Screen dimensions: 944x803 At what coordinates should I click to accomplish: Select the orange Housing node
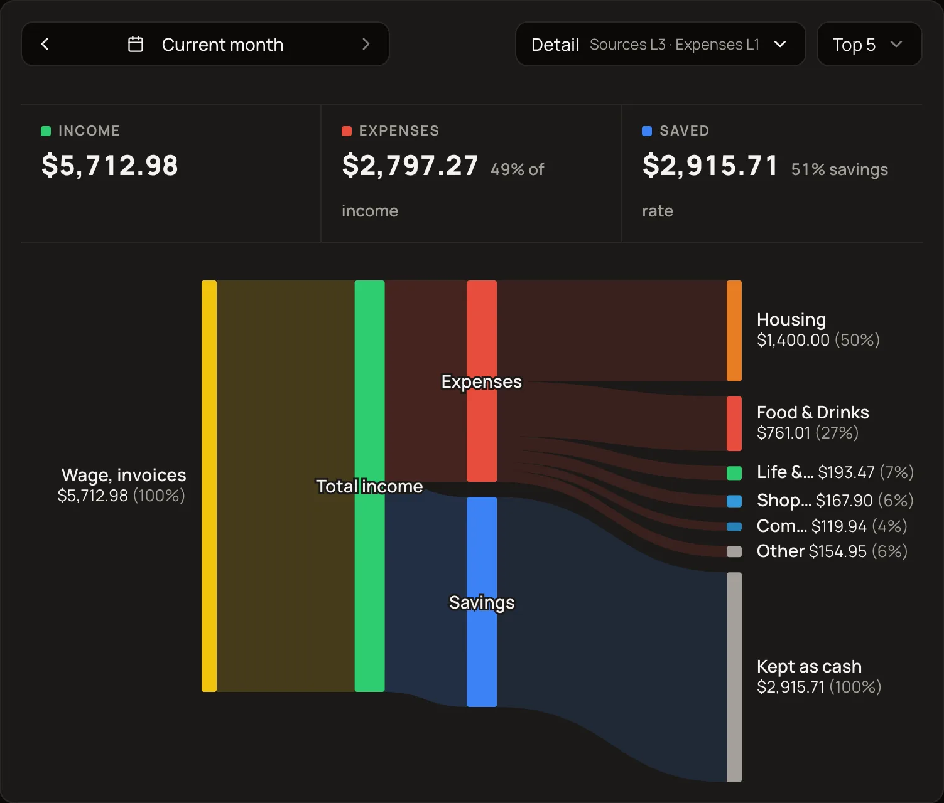(734, 331)
